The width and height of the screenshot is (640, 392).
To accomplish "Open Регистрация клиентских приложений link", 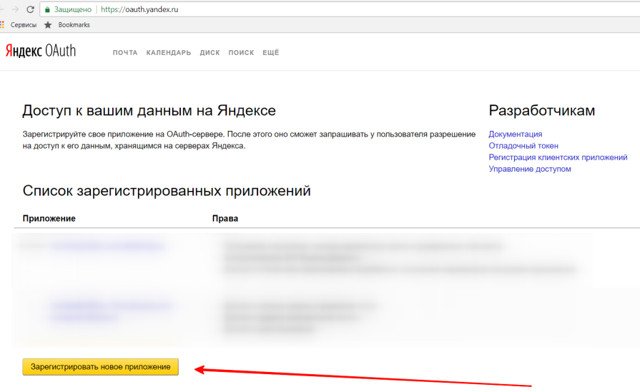I will pos(558,157).
